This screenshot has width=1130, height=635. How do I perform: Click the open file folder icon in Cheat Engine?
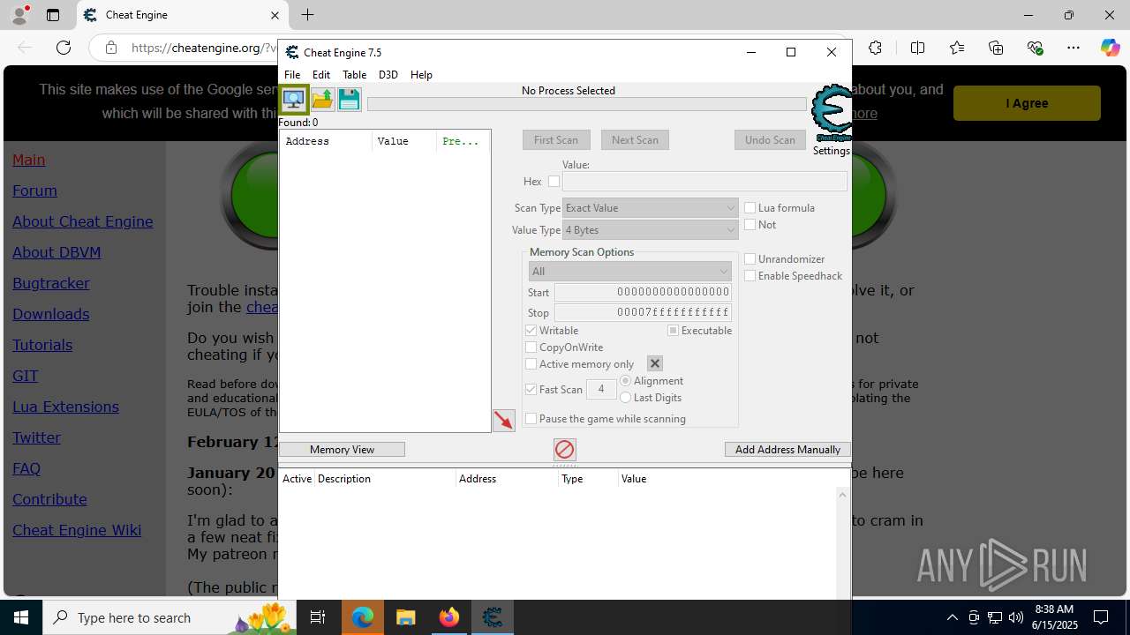click(322, 99)
